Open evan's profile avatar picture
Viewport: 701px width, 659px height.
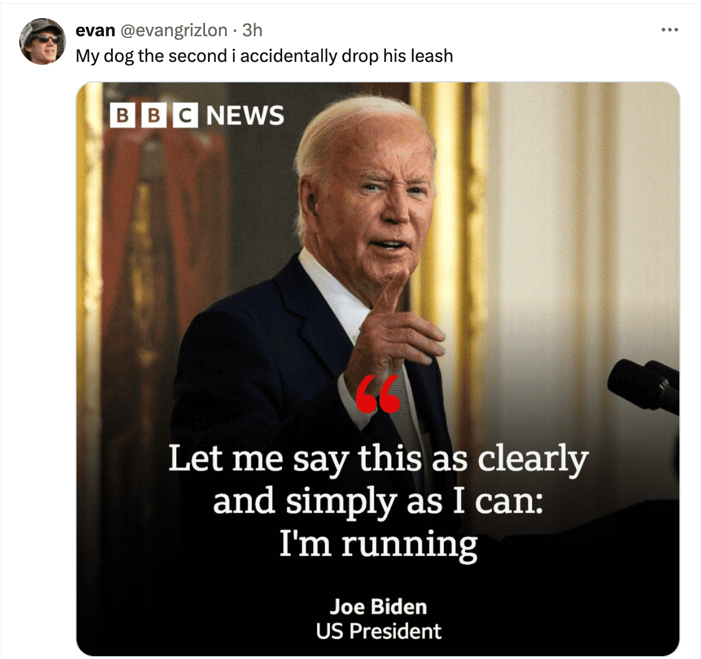[x=42, y=41]
